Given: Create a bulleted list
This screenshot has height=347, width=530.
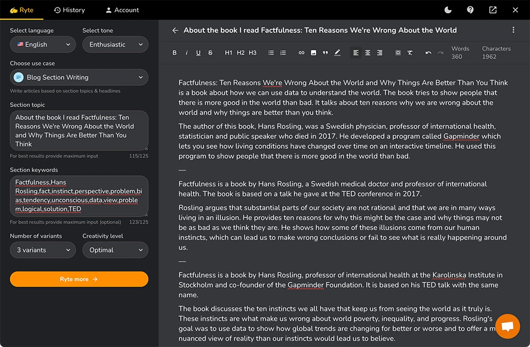Looking at the screenshot, I should (x=271, y=53).
